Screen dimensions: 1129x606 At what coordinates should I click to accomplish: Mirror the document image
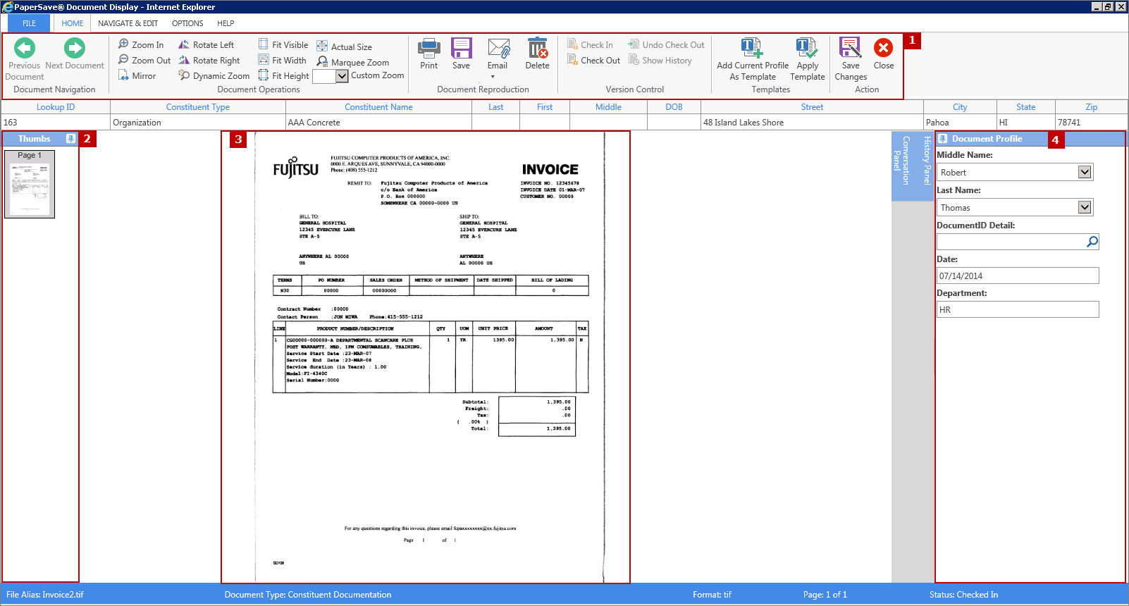[137, 75]
